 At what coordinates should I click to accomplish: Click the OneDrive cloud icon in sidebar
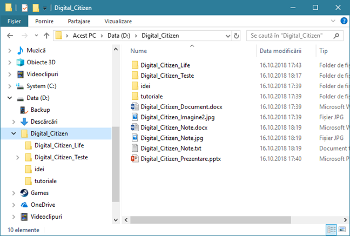(x=24, y=205)
